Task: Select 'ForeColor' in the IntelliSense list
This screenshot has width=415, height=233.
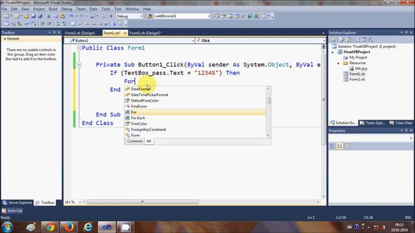Action: tap(195, 124)
